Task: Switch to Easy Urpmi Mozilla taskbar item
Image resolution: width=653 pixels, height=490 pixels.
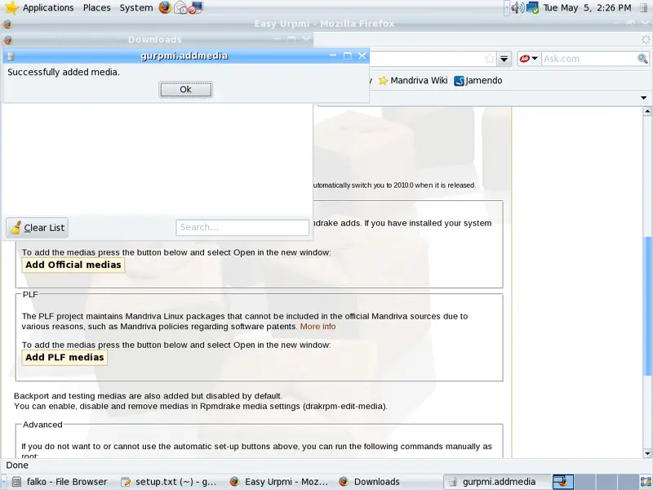Action: coord(279,482)
